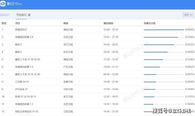Image resolution: width=195 pixels, height=116 pixels.
Task: Select the 节目排行 tab
Action: [x=21, y=15]
